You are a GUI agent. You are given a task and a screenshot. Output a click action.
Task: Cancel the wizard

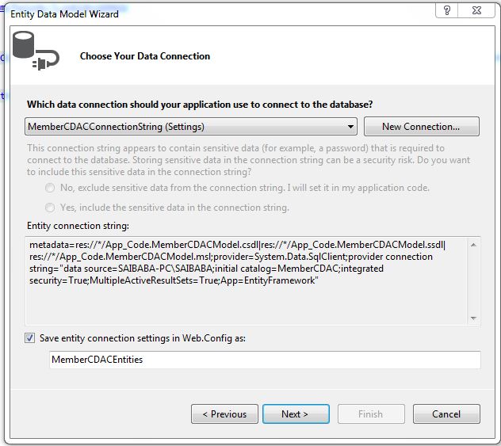pyautogui.click(x=446, y=414)
